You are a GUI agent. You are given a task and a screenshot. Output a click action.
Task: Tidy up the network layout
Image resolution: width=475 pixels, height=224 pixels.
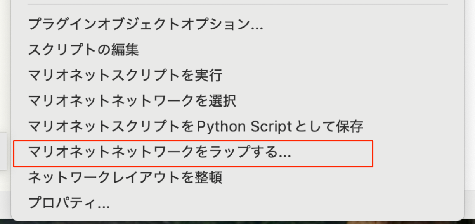pos(125,178)
